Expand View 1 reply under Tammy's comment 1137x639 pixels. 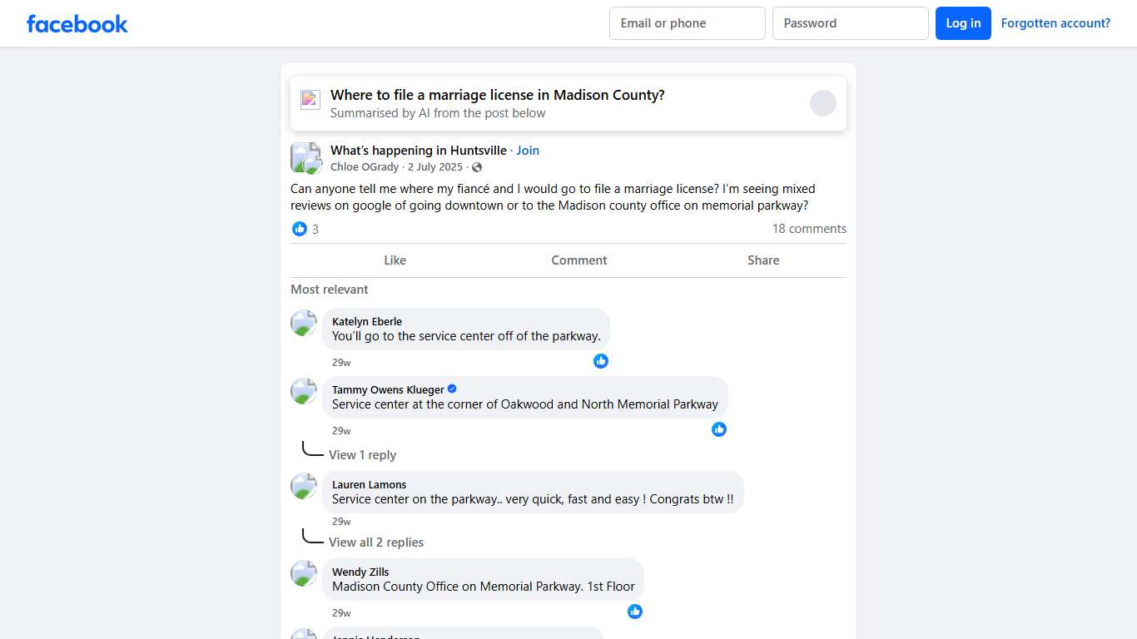tap(363, 454)
